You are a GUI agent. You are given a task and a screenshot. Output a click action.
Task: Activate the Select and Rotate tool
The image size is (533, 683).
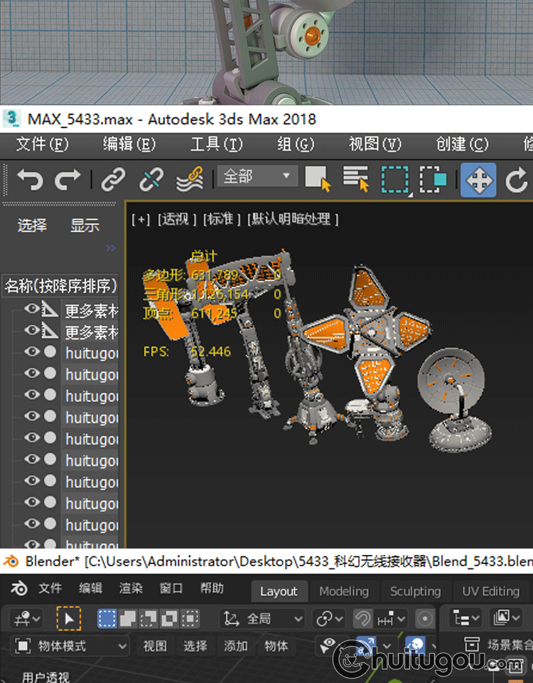point(516,180)
